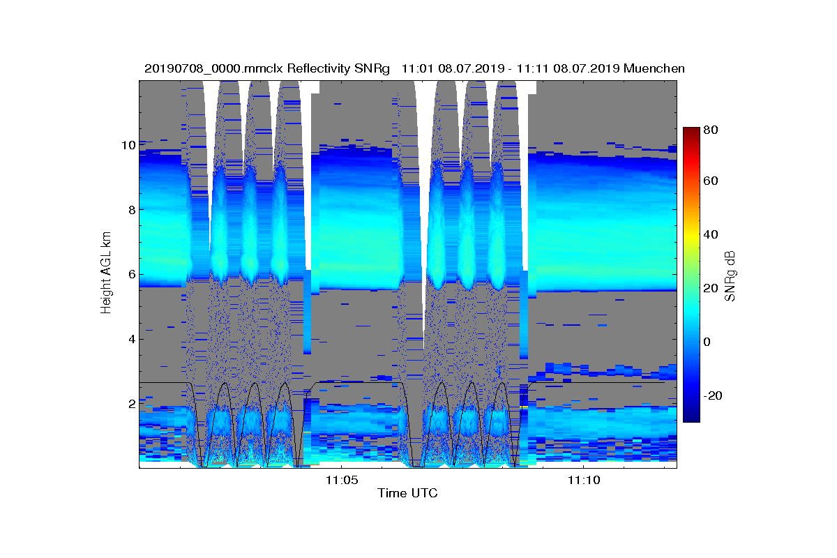Click the dark blue bottom of the colorbar
Image resolution: width=837 pixels, height=558 pixels.
pyautogui.click(x=691, y=417)
